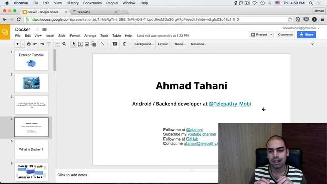Viewport: 327px width, 184px height.
Task: Open the Comments panel
Action: 285,35
